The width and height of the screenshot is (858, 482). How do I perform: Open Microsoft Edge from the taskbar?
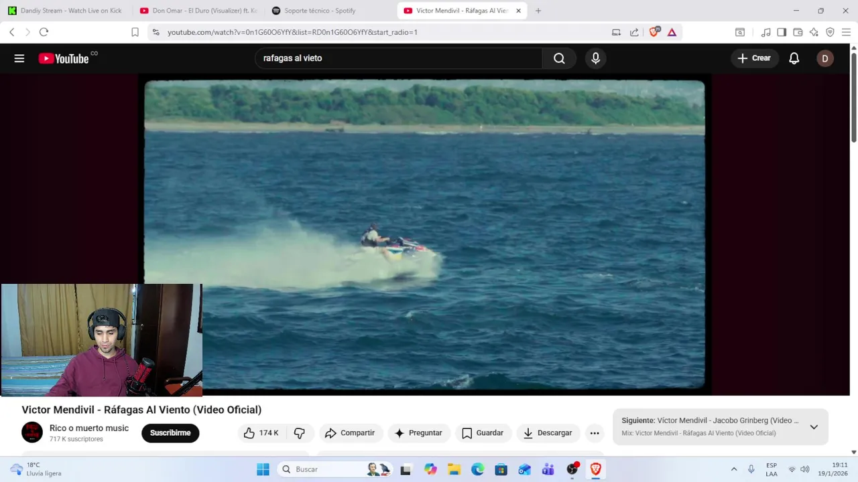tap(477, 469)
